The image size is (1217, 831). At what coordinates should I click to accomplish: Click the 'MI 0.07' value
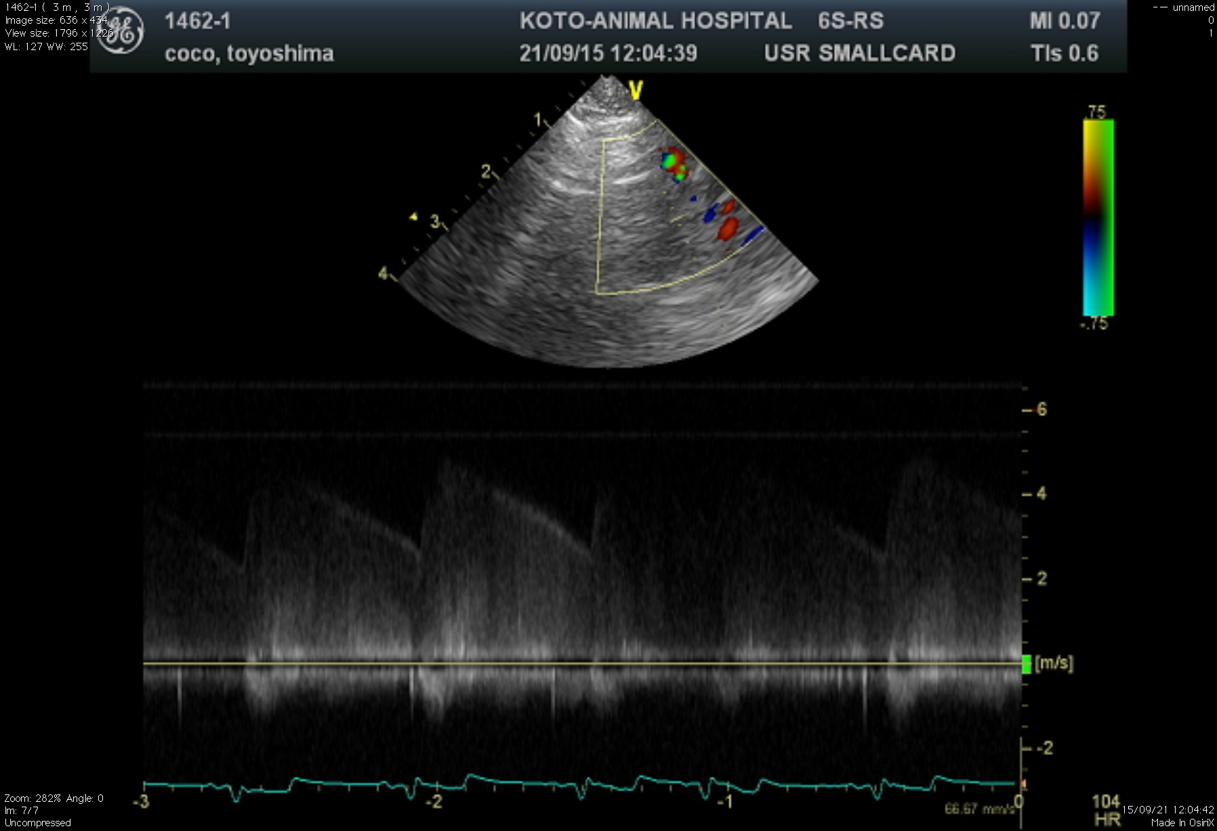[1065, 21]
